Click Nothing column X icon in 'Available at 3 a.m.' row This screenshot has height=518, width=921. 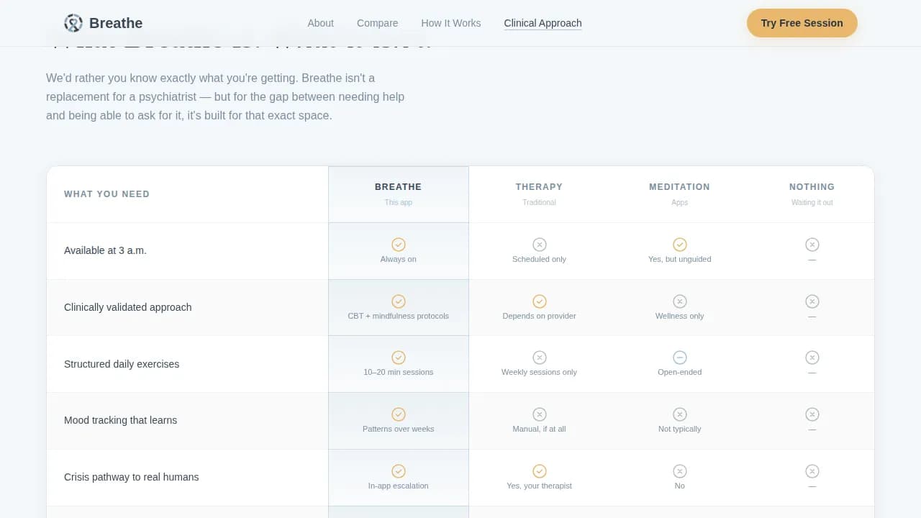(812, 245)
